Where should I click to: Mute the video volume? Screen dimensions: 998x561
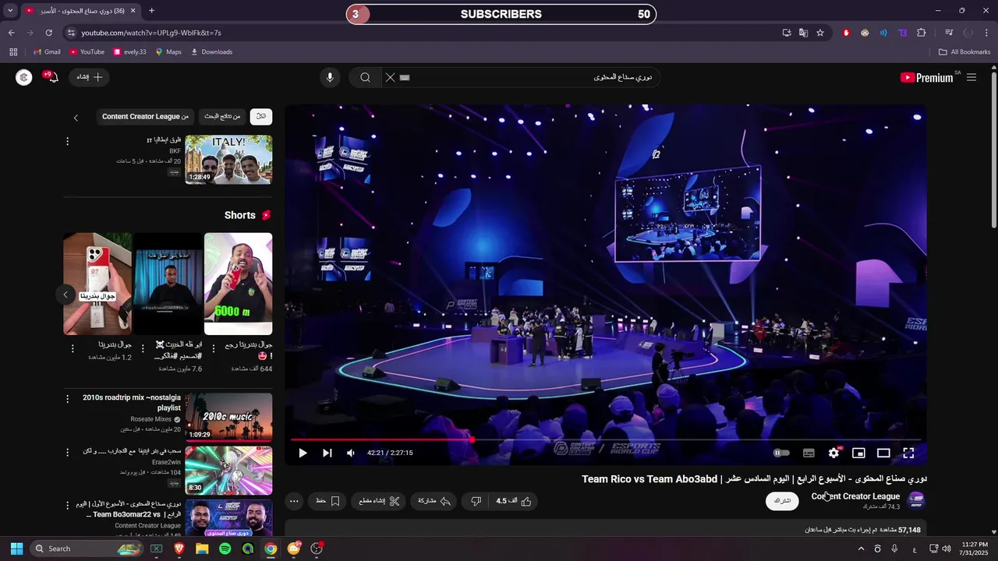pyautogui.click(x=351, y=453)
